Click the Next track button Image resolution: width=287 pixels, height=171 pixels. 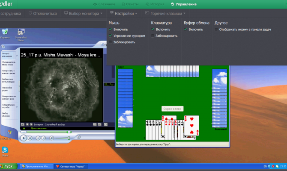point(44,138)
